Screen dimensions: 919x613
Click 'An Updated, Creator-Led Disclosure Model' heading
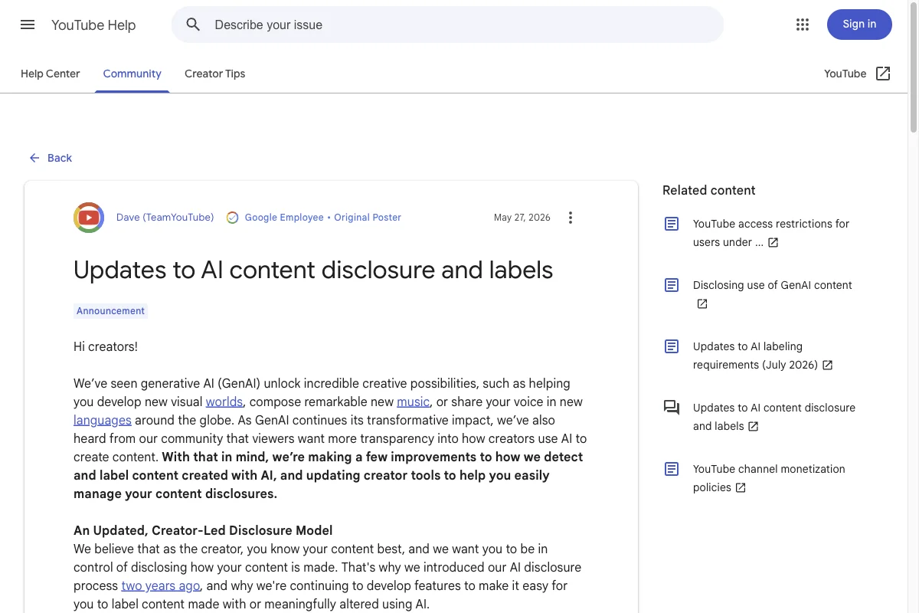203,530
